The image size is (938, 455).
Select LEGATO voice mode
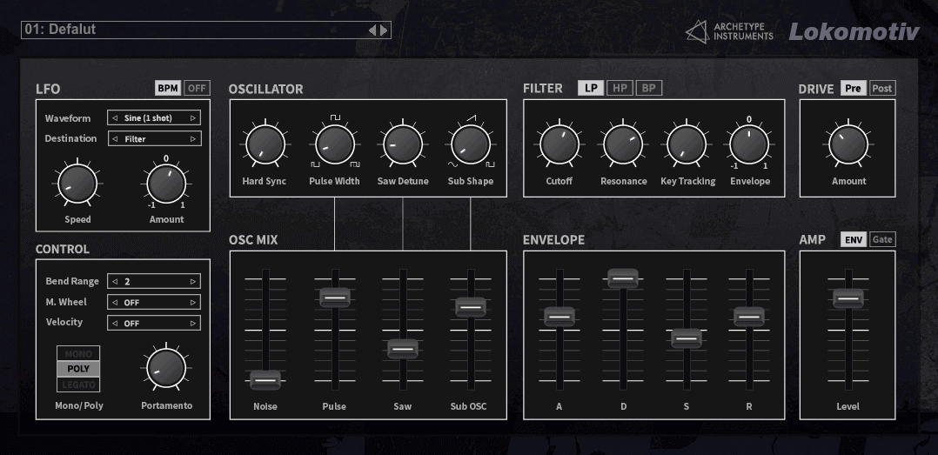pyautogui.click(x=78, y=385)
